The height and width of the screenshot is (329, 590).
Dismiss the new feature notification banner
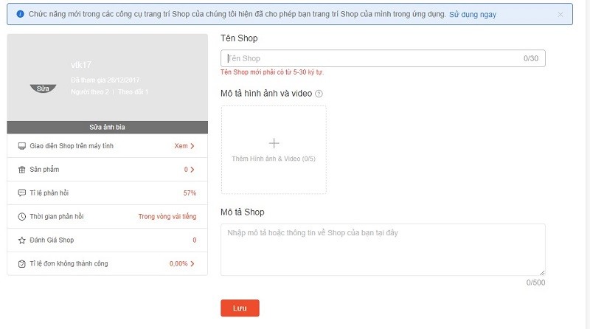[560, 14]
